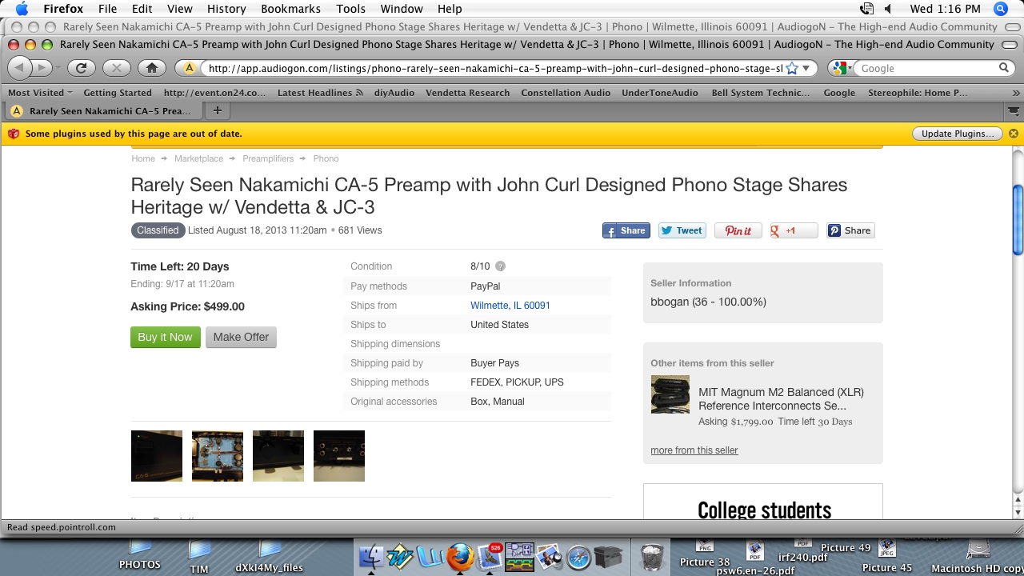
Task: Bookmark this page with the star icon
Action: pos(792,68)
